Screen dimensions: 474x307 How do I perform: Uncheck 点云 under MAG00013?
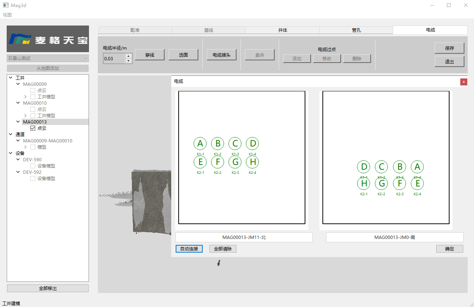(x=33, y=128)
